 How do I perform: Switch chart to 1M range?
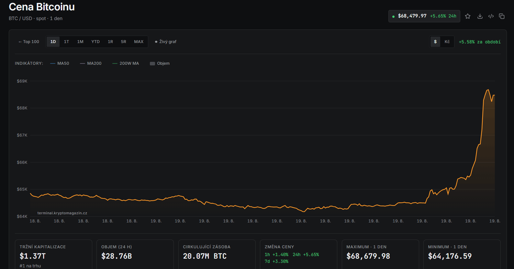pos(80,42)
